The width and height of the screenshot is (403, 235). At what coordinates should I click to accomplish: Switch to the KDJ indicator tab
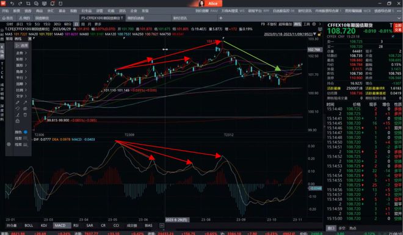point(44,225)
